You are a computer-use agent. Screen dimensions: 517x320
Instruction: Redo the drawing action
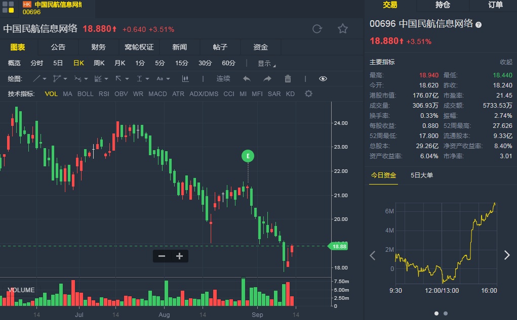267,78
